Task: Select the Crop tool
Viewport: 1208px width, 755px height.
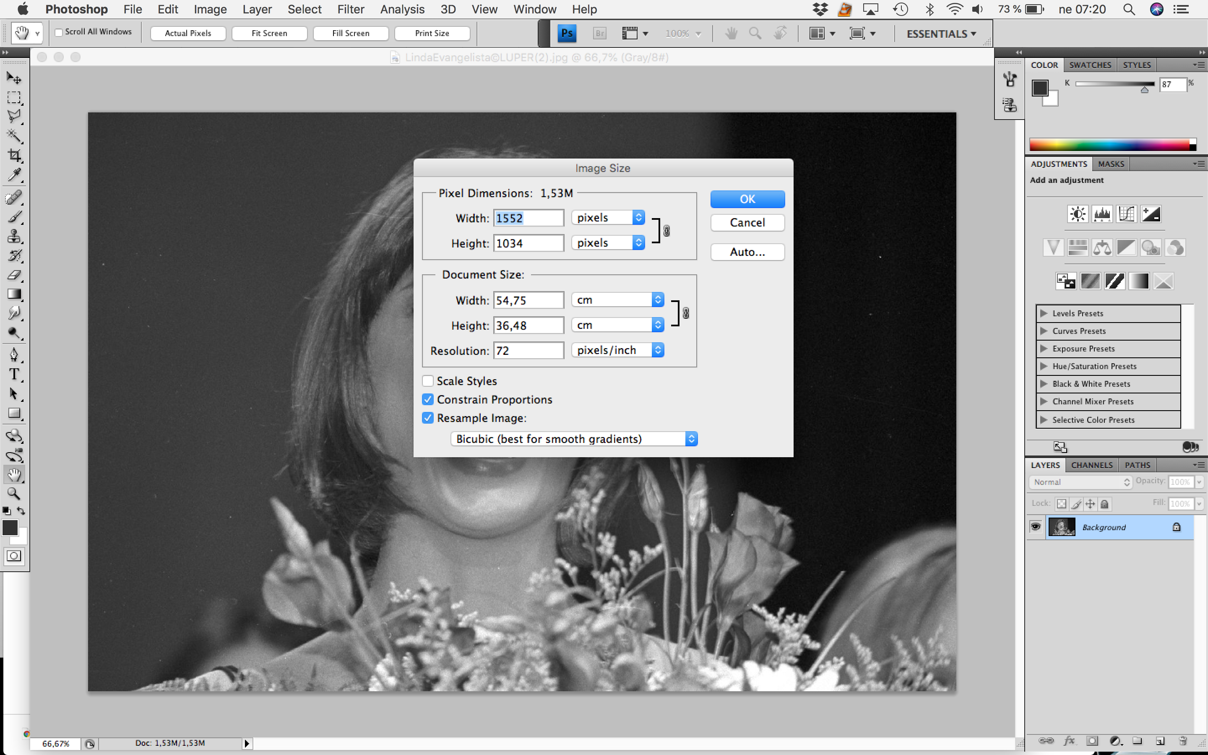Action: [x=14, y=156]
